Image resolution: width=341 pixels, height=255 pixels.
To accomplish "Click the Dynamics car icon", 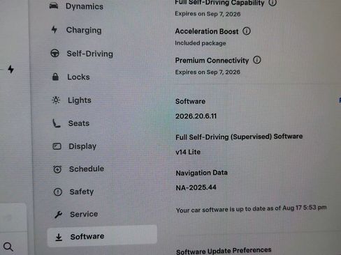I will click(54, 6).
